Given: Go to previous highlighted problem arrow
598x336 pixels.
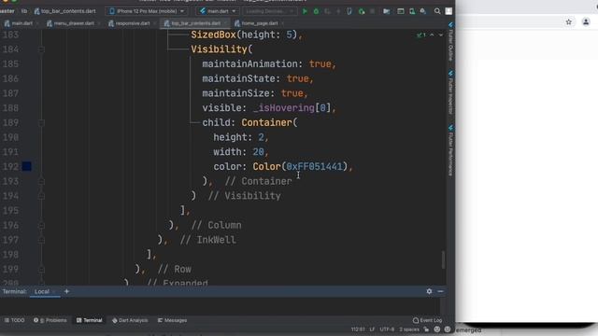Looking at the screenshot, I should click(x=432, y=35).
